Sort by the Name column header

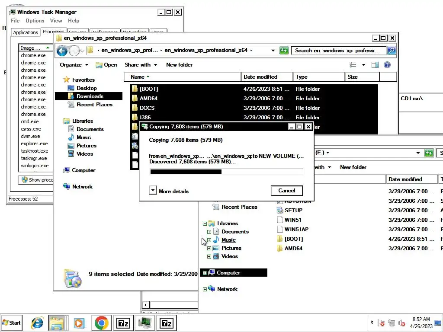coord(183,77)
